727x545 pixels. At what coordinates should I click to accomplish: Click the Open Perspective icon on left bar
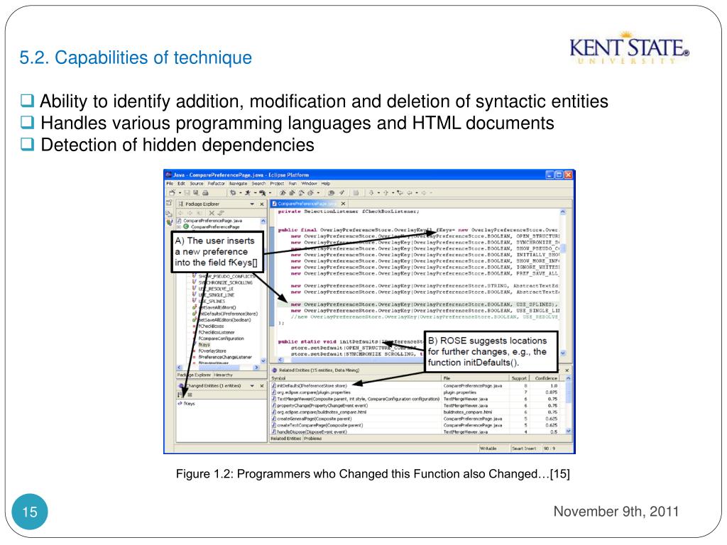coord(169,204)
